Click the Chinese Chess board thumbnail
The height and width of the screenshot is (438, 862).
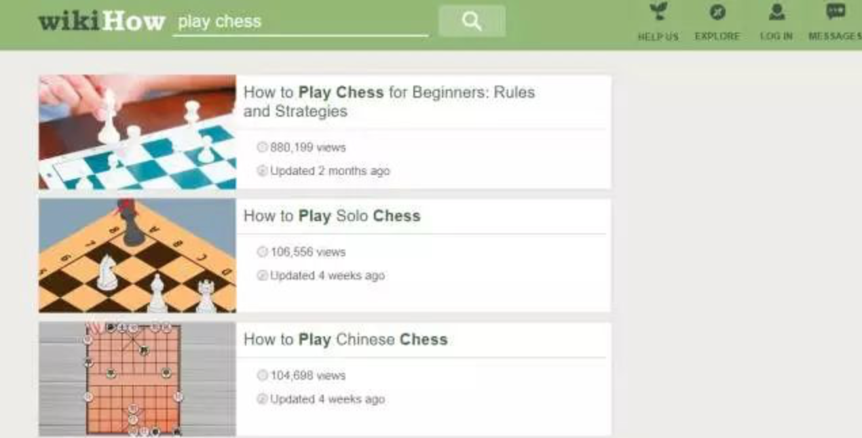[137, 379]
